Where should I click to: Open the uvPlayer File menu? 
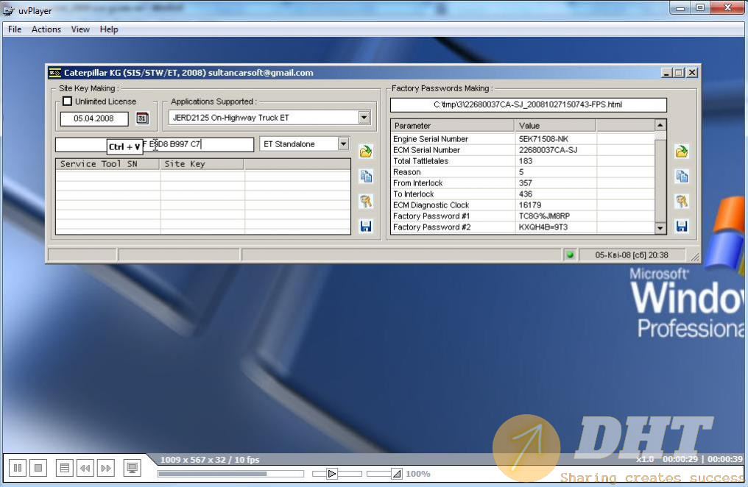15,29
